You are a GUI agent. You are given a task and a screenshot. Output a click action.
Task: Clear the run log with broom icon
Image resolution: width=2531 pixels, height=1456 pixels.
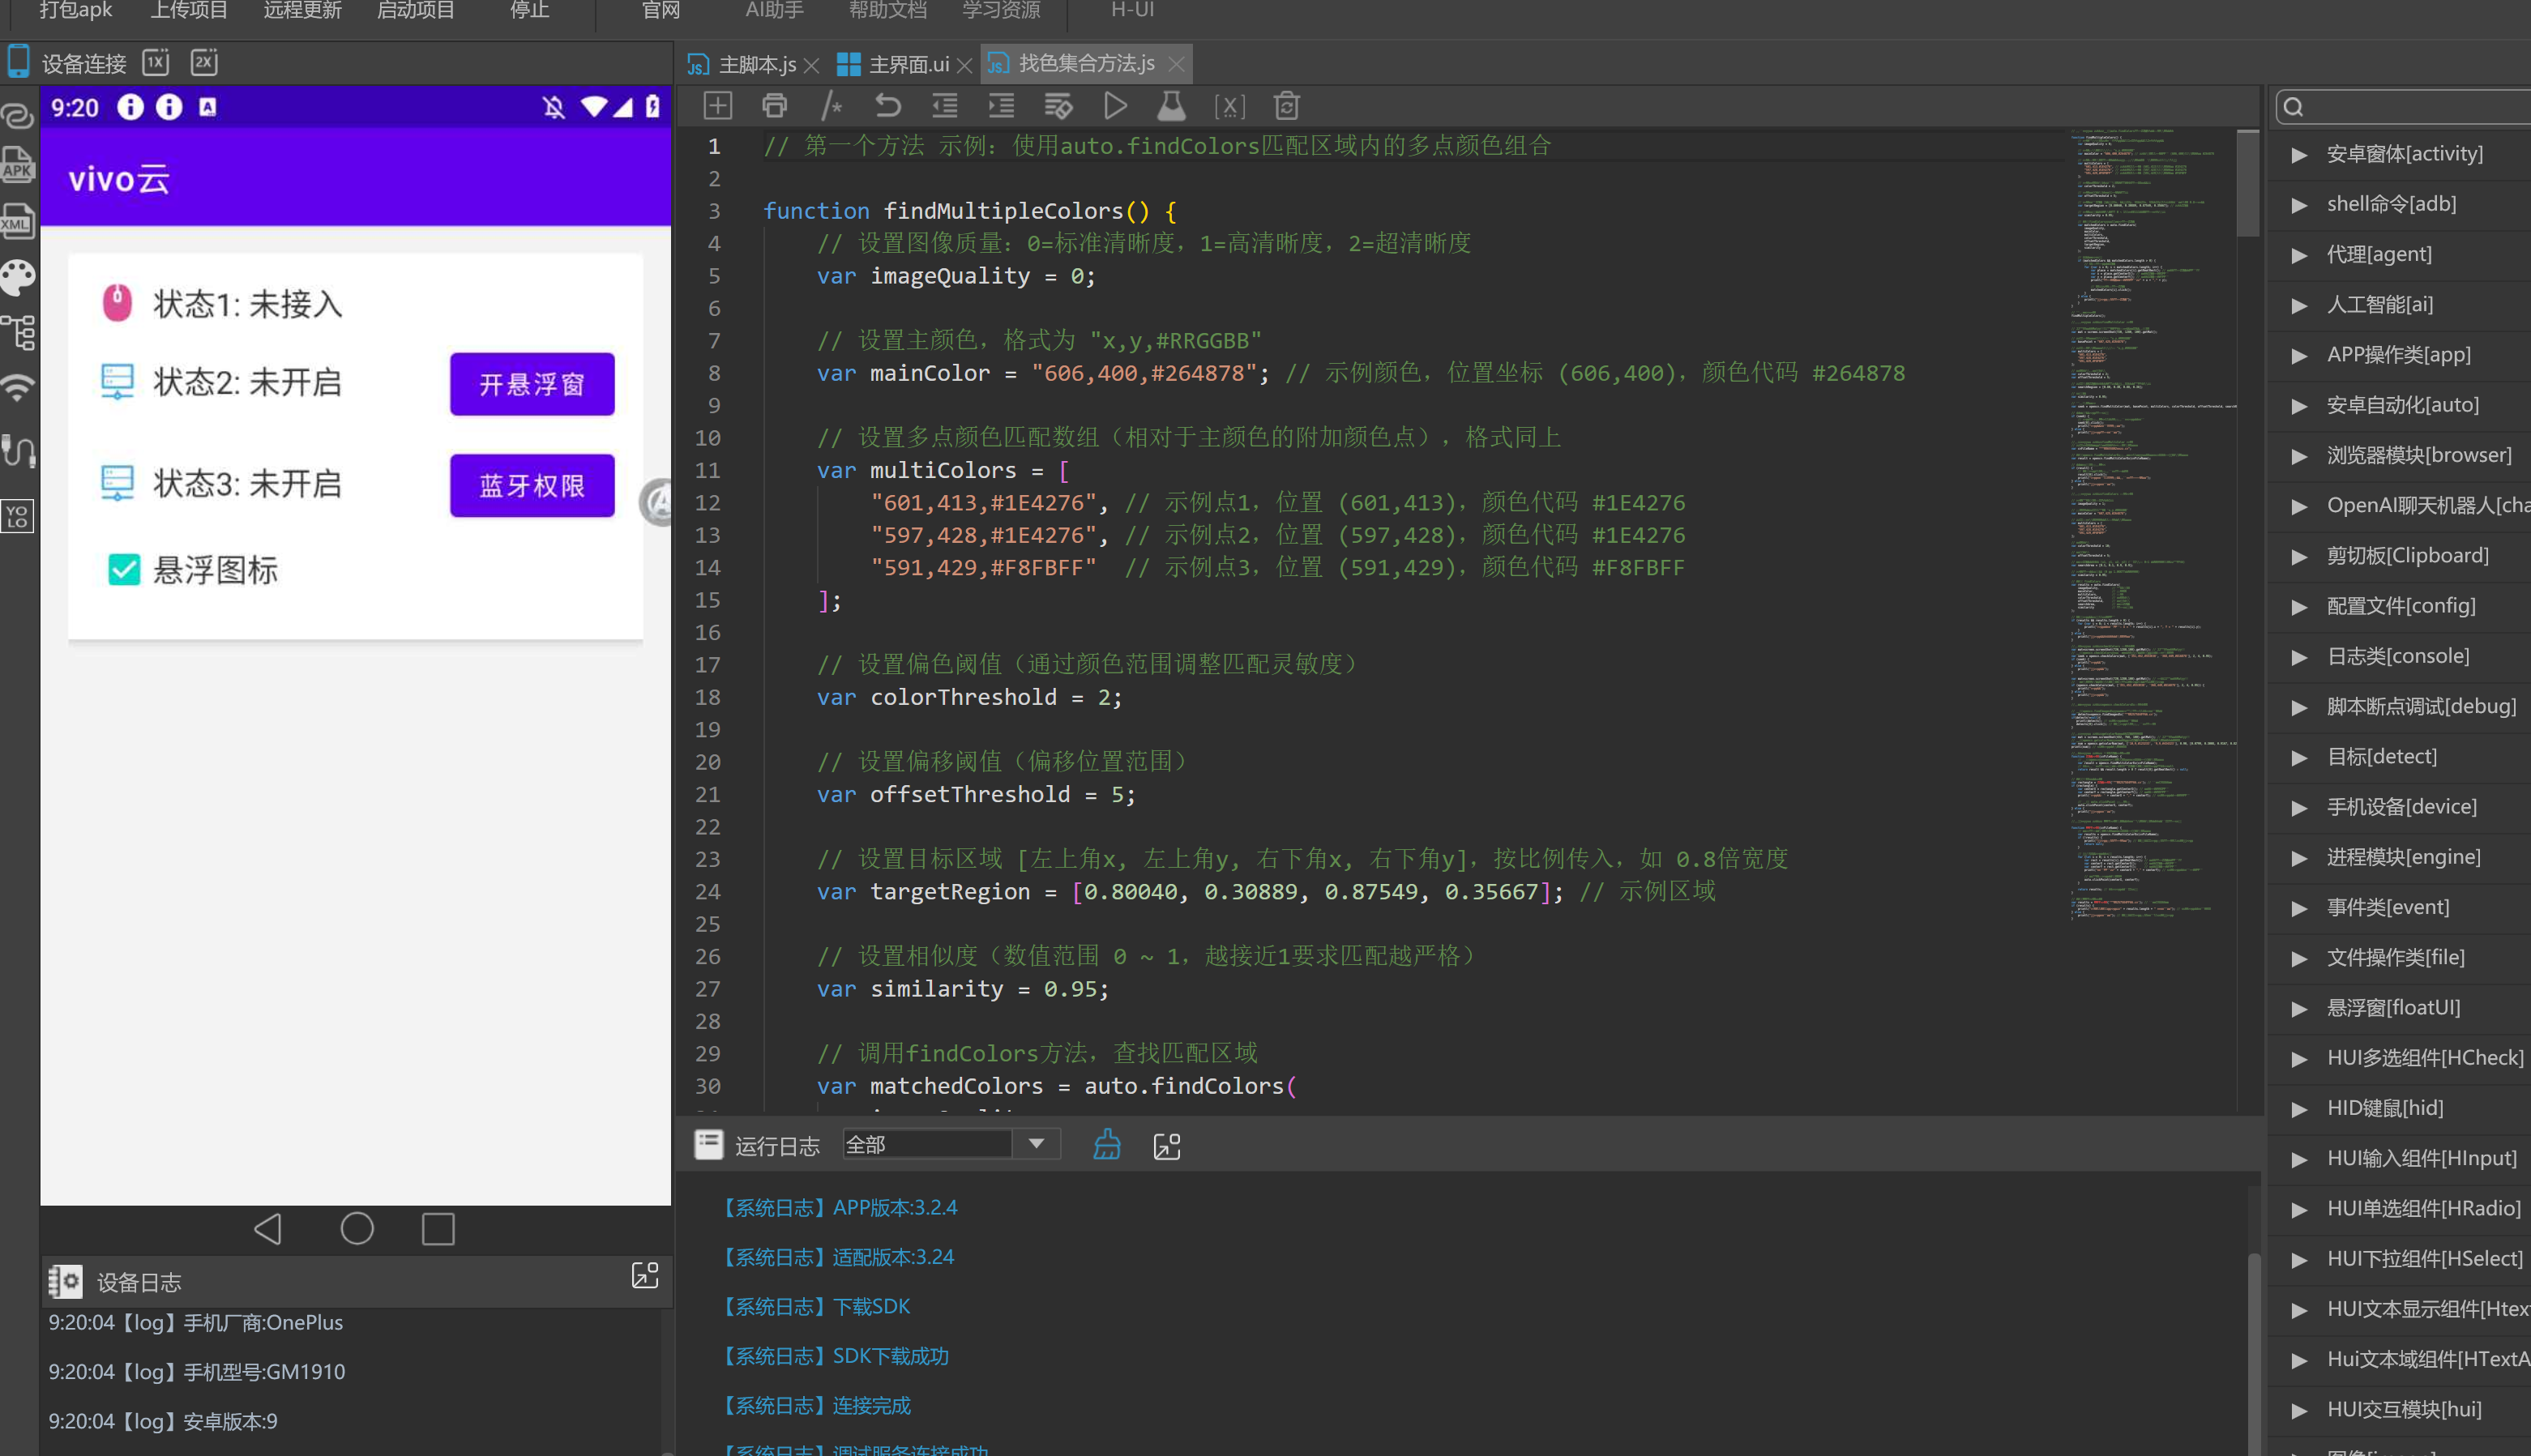pyautogui.click(x=1107, y=1145)
